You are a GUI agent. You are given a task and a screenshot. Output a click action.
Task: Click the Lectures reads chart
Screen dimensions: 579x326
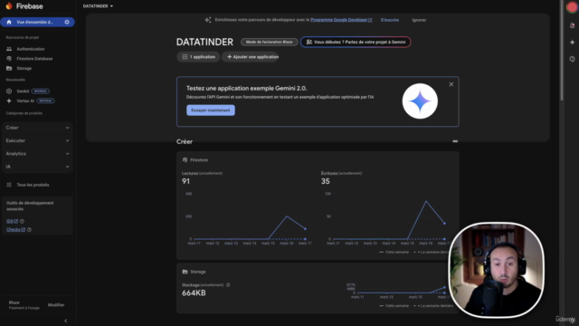coord(248,219)
